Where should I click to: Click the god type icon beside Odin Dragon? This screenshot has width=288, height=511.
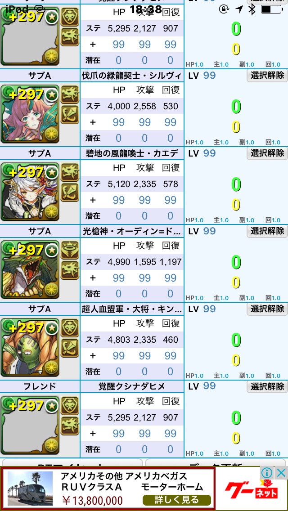click(x=70, y=250)
